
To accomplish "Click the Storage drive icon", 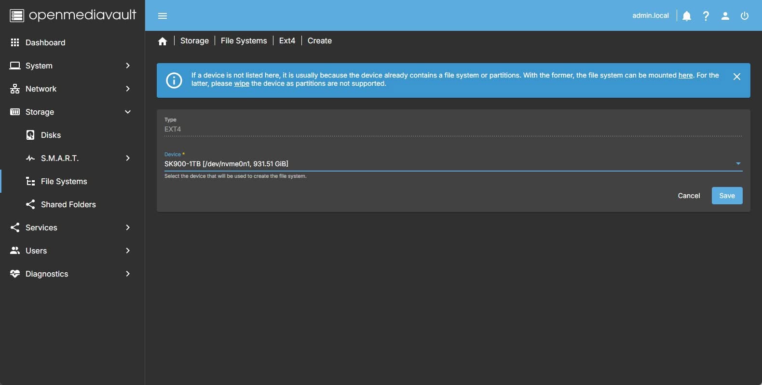I will click(x=15, y=112).
